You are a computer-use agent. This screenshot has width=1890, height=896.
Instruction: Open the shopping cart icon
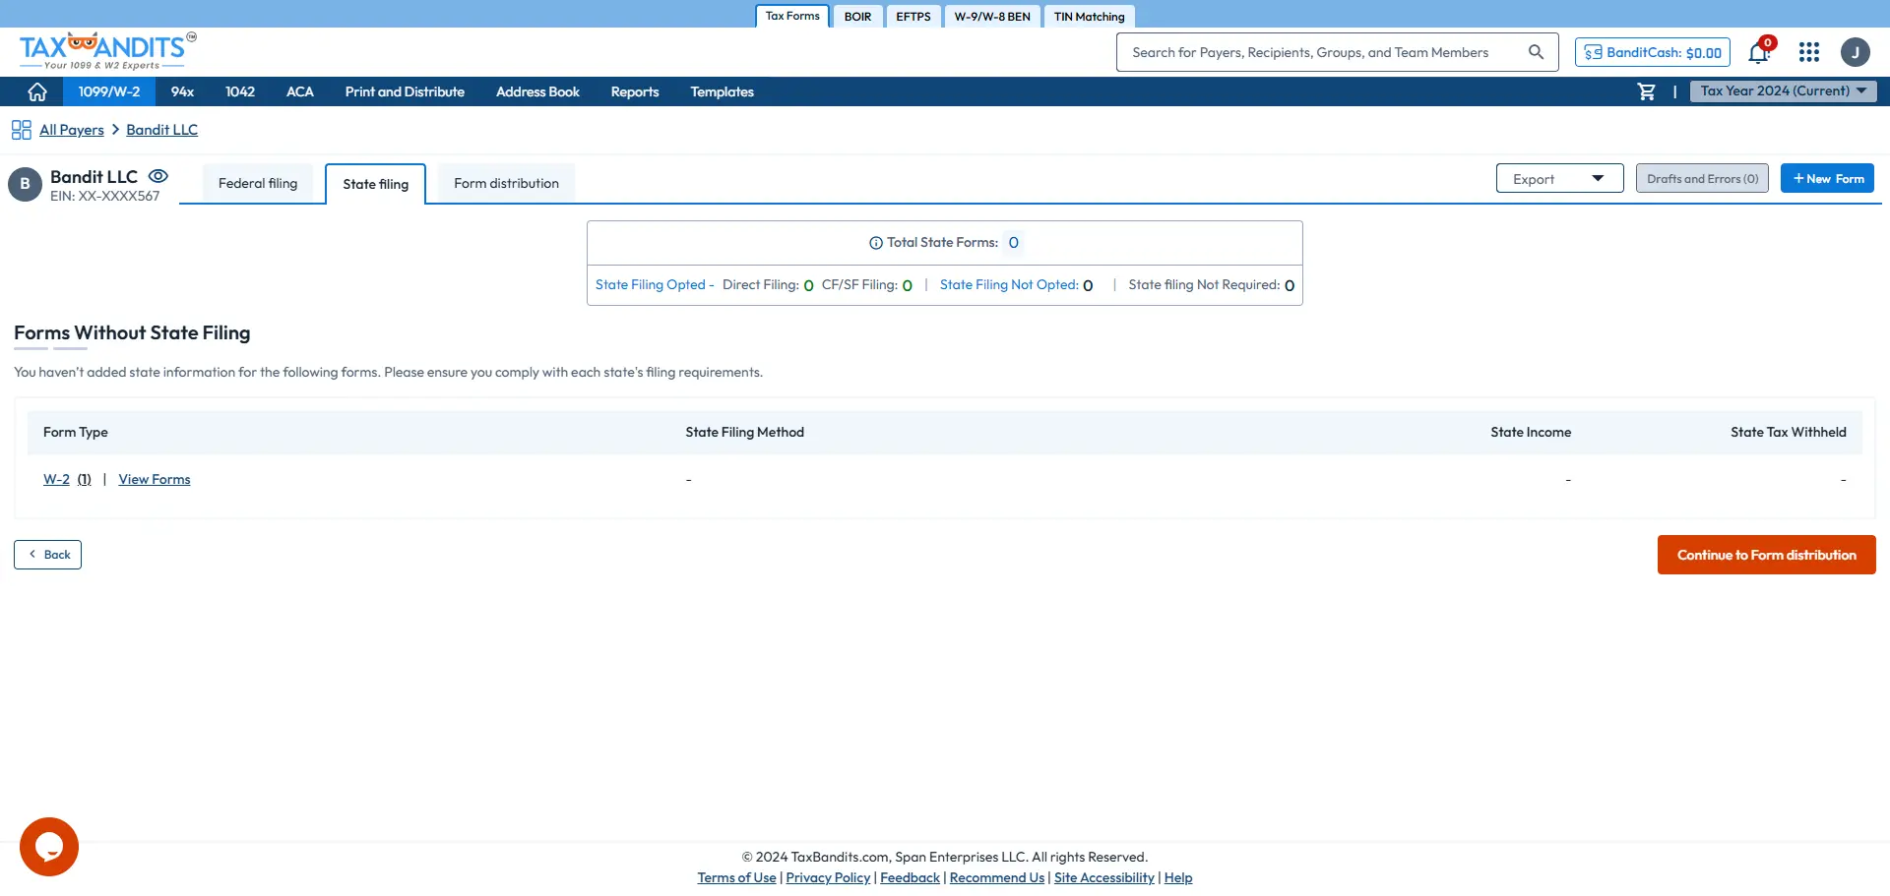point(1646,91)
